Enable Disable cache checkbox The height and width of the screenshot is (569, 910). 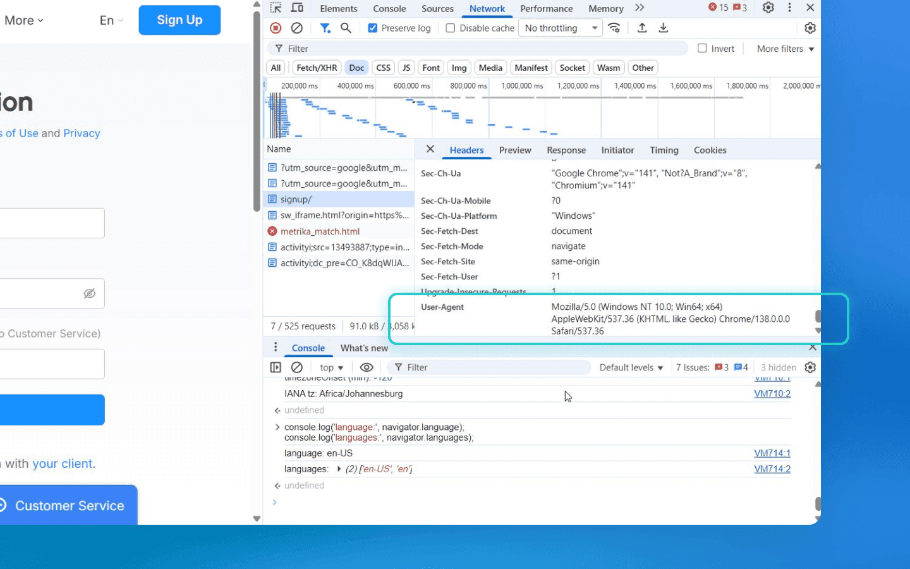[x=451, y=28]
